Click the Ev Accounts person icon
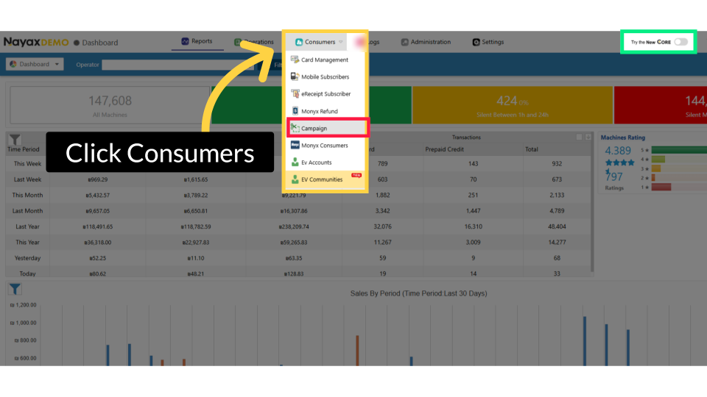The width and height of the screenshot is (707, 397). (295, 162)
